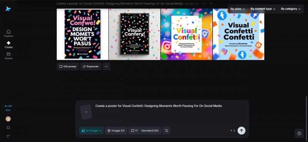Screen dimensions: 308x142
Task: Open the three-dot more options menu
Action: pos(106,66)
